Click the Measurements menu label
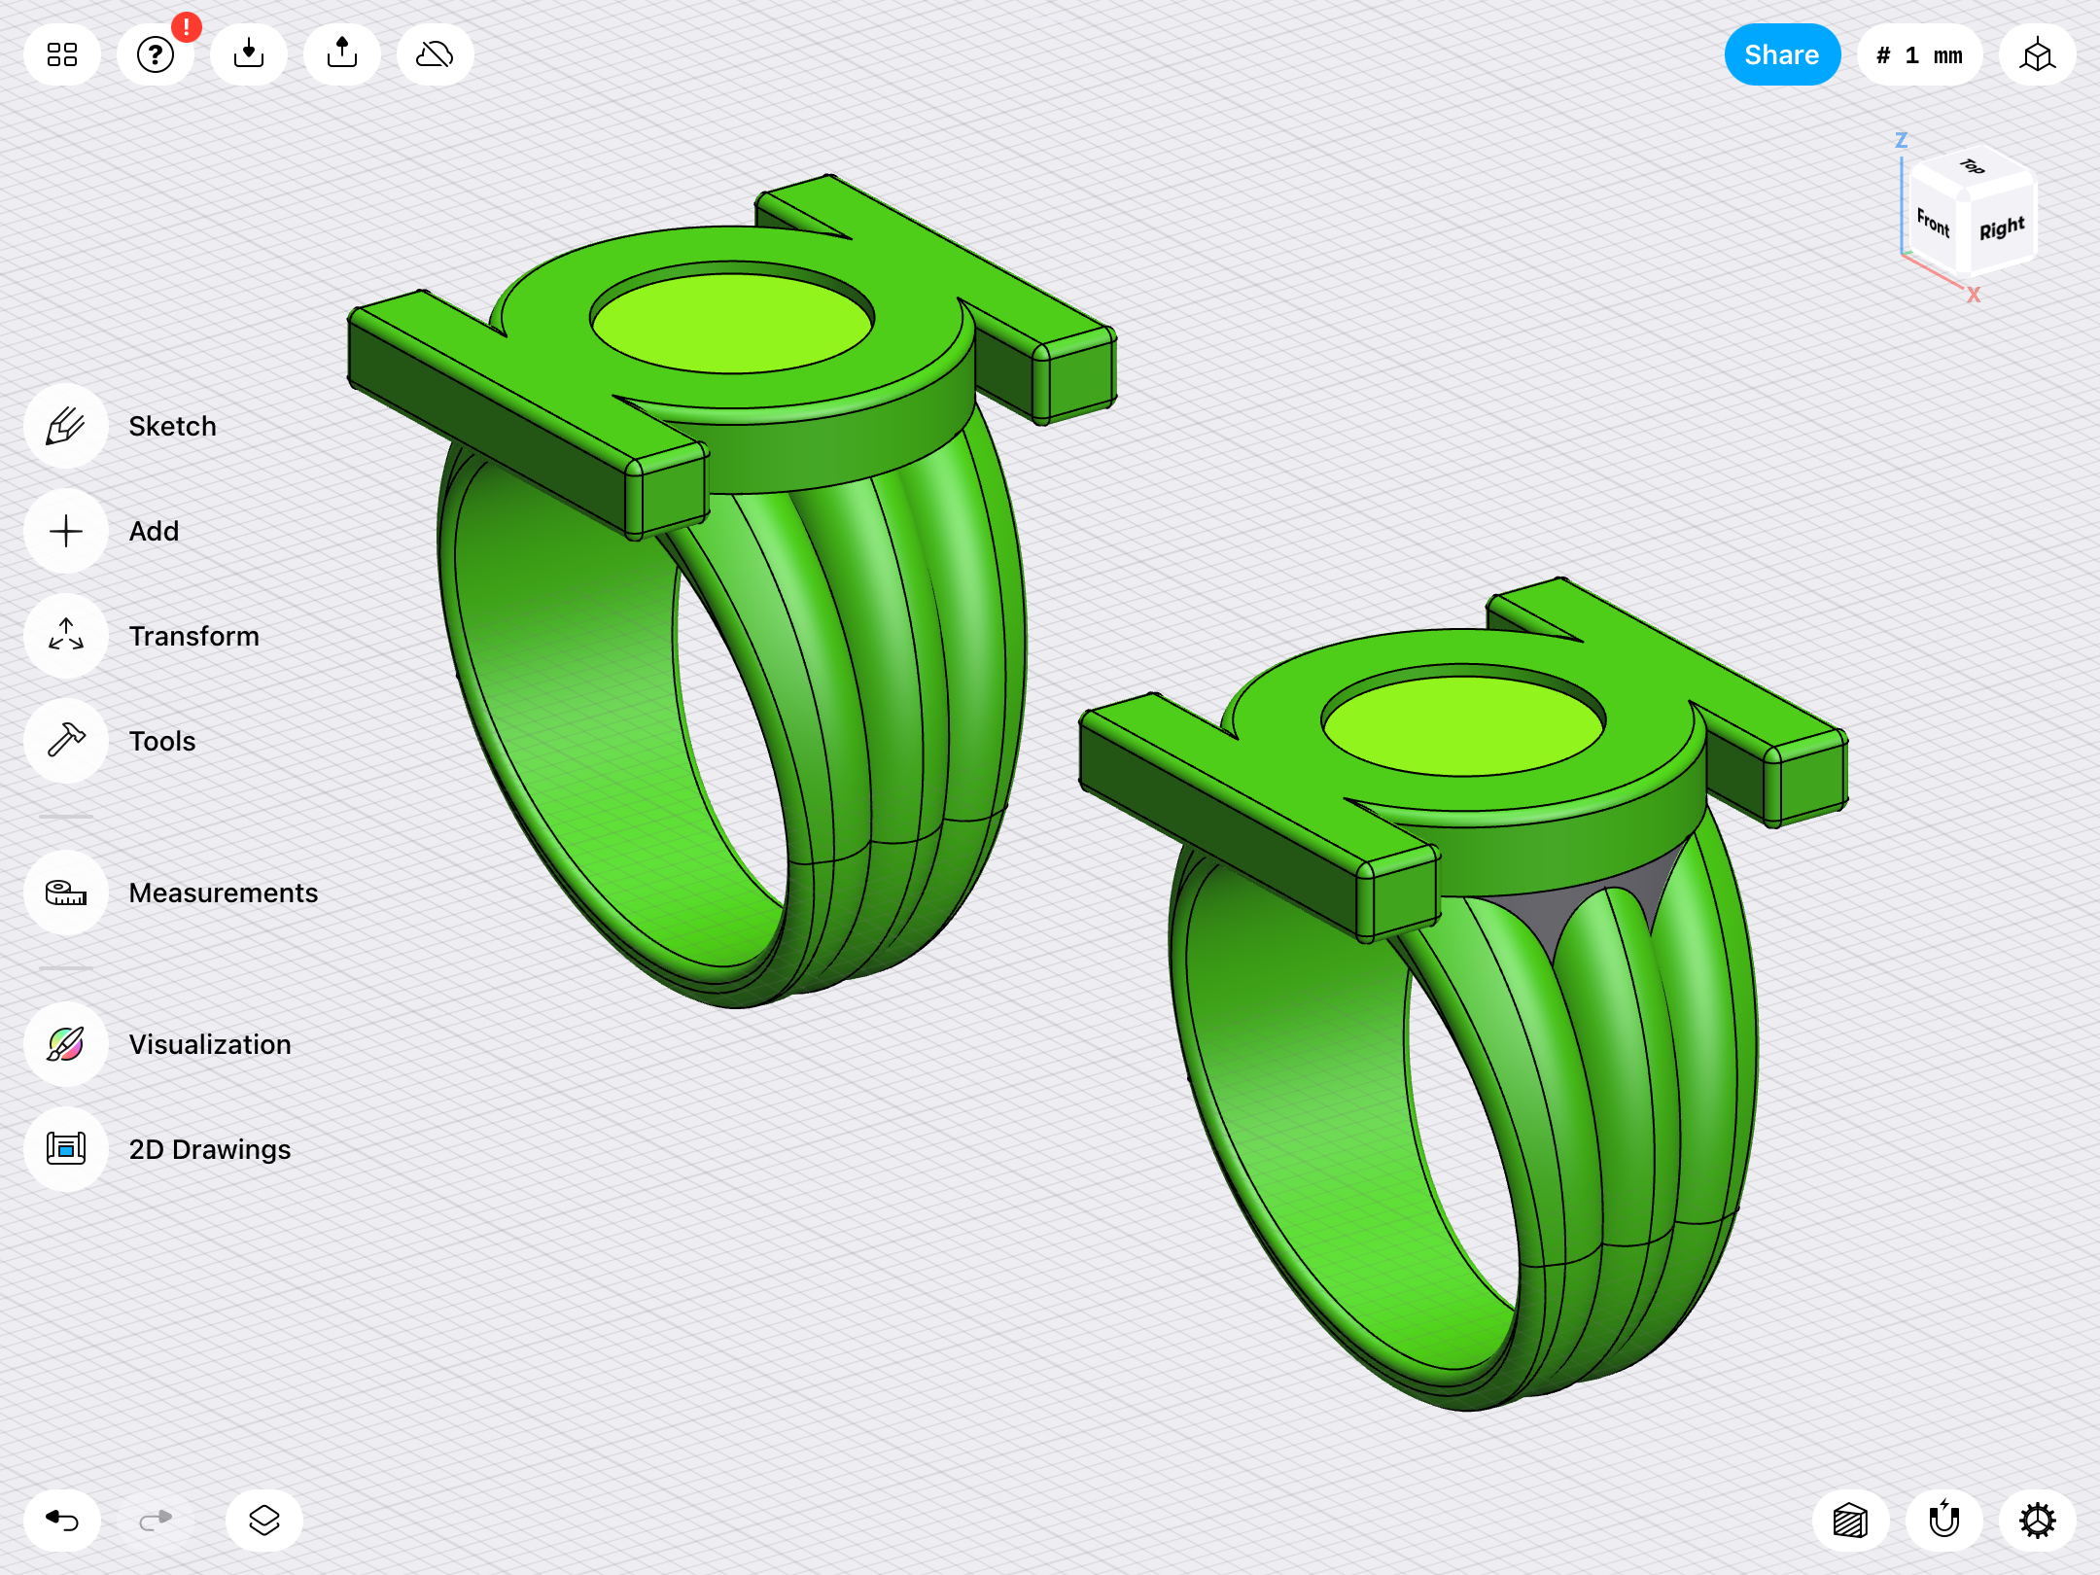 coord(224,892)
